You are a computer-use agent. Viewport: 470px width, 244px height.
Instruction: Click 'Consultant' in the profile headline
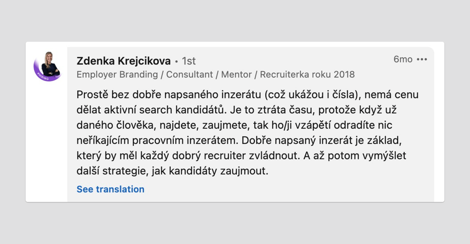tap(189, 74)
